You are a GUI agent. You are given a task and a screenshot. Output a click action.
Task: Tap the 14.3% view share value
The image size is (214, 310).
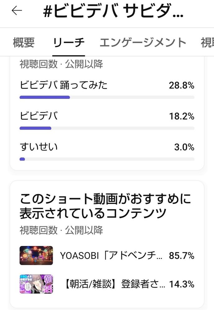click(181, 284)
